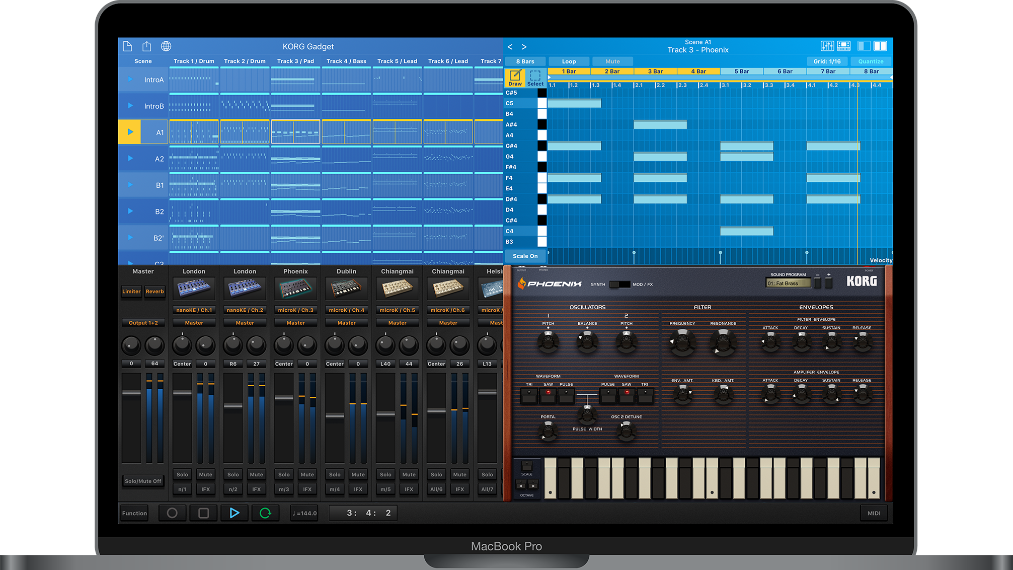Open the mixer sliders view icon
This screenshot has height=570, width=1013.
click(827, 46)
